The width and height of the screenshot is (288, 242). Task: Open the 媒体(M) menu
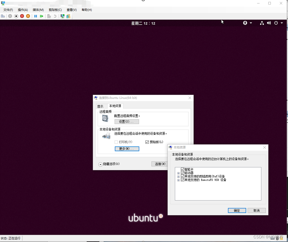pyautogui.click(x=38, y=10)
